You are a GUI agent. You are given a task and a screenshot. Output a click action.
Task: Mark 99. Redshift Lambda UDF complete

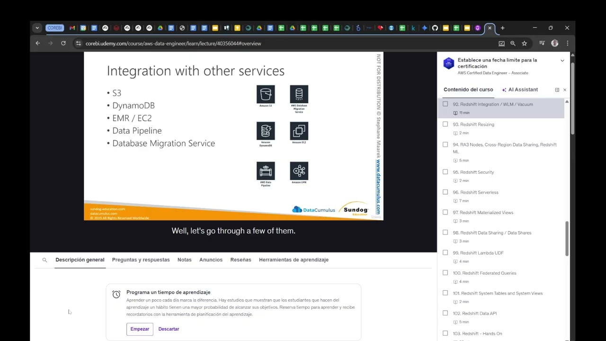pyautogui.click(x=445, y=252)
